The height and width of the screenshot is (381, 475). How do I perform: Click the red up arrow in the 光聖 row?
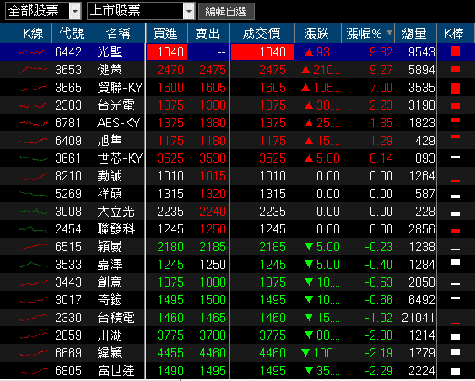(309, 52)
